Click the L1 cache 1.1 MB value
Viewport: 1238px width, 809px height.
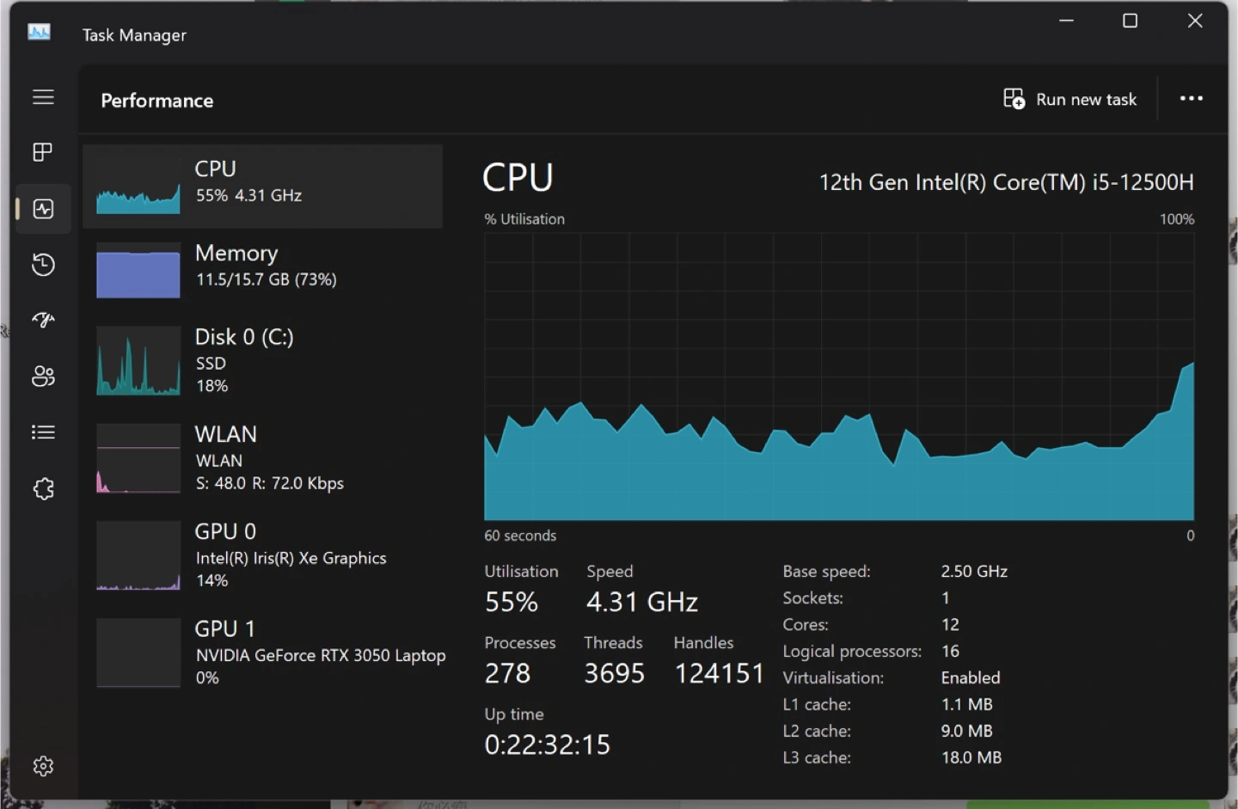967,704
